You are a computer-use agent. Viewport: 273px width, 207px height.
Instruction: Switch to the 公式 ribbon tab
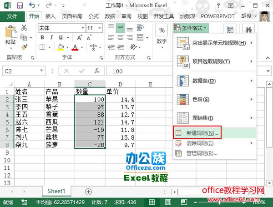pyautogui.click(x=93, y=16)
